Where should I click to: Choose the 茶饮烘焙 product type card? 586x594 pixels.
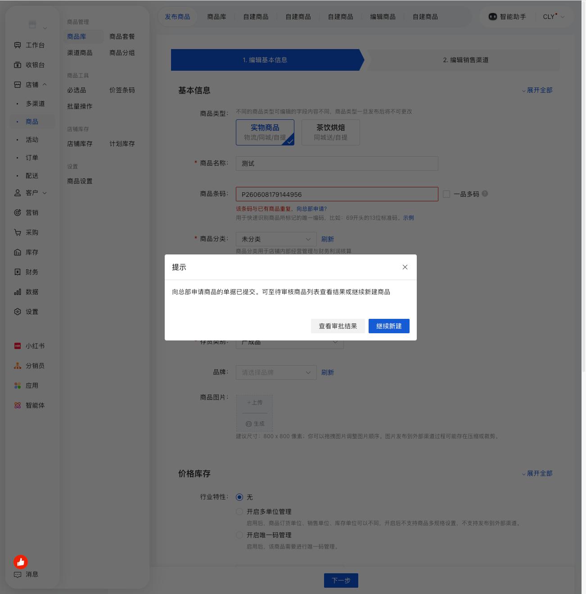click(x=331, y=132)
